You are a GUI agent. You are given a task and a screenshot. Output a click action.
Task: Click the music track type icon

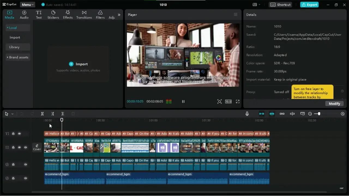7,178
